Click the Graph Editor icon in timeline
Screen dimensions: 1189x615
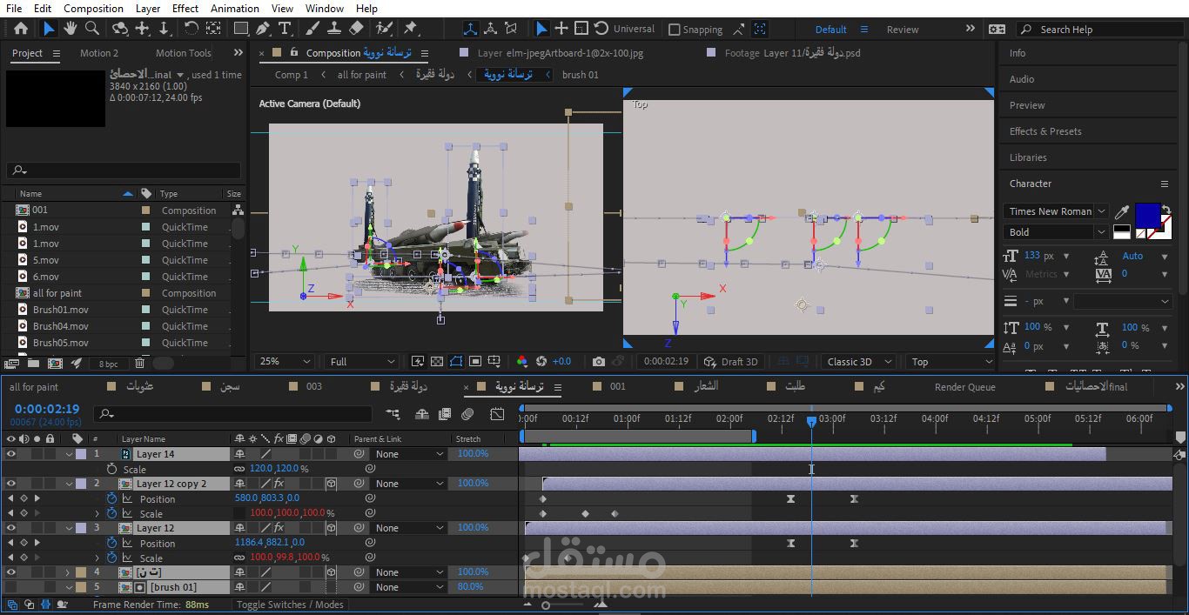(x=497, y=414)
